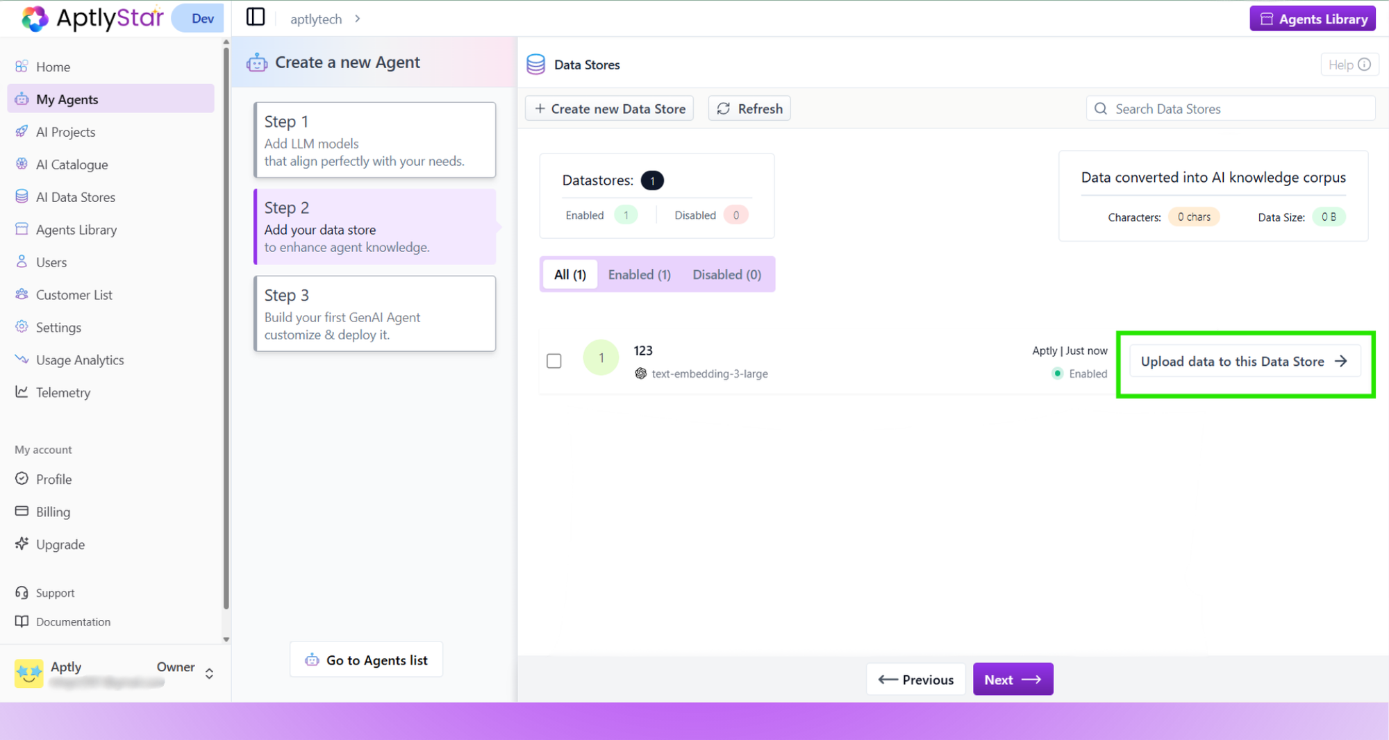Click the Data Stores header database icon

535,65
